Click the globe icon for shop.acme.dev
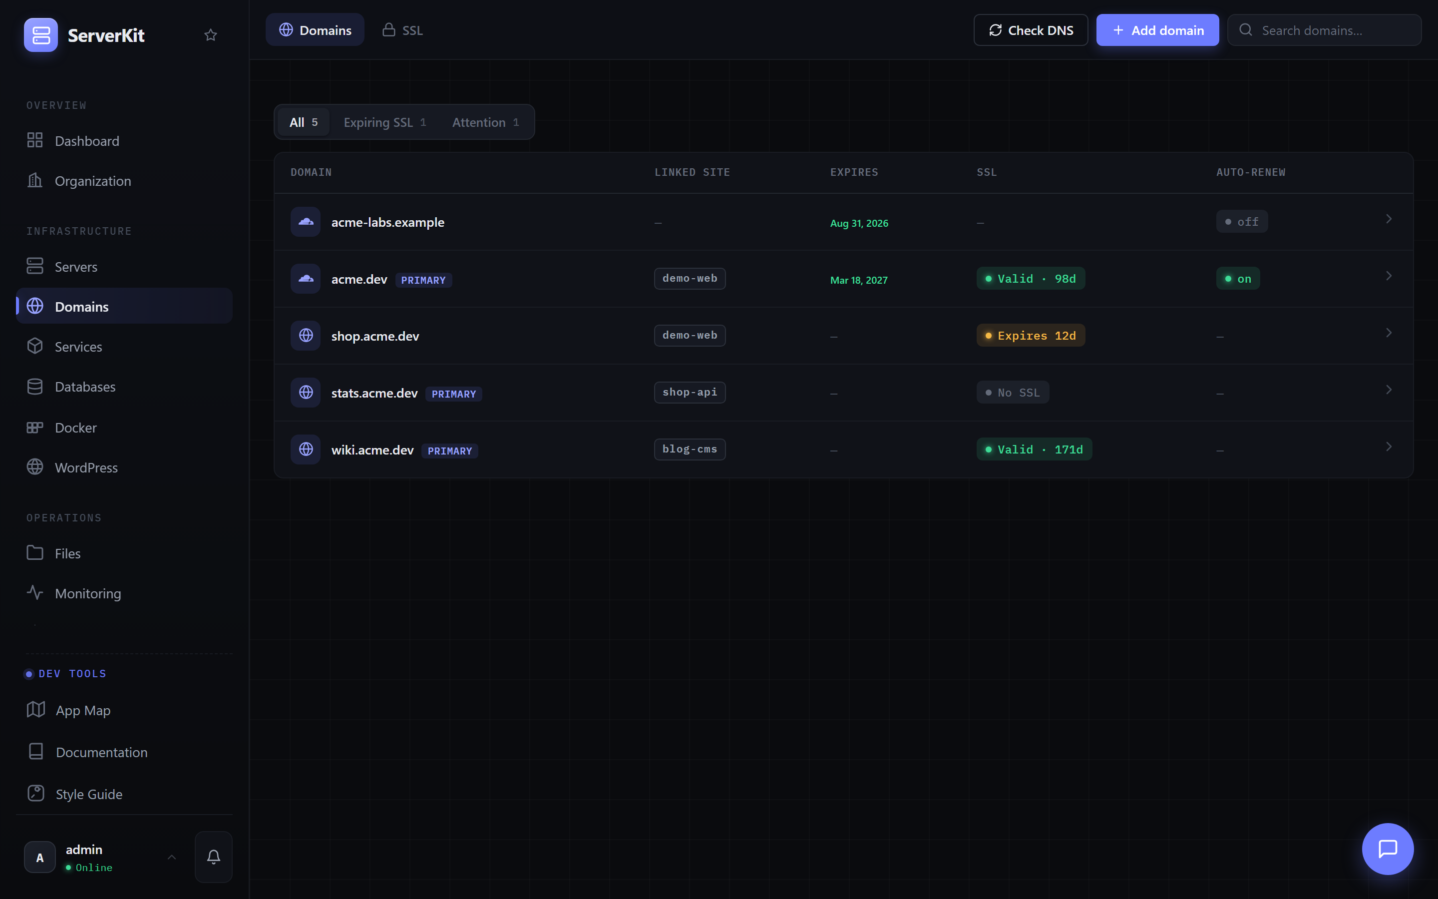 (306, 335)
